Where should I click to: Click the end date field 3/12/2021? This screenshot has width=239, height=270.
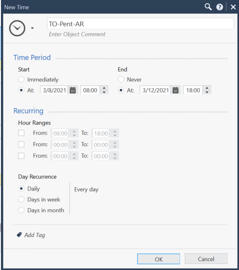[155, 90]
